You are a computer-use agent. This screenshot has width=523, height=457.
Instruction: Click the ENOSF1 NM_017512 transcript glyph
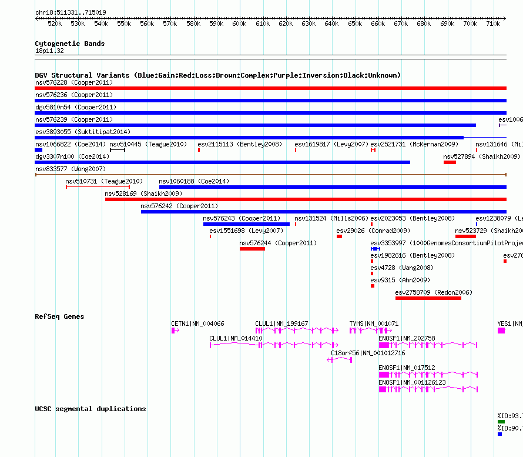point(428,375)
